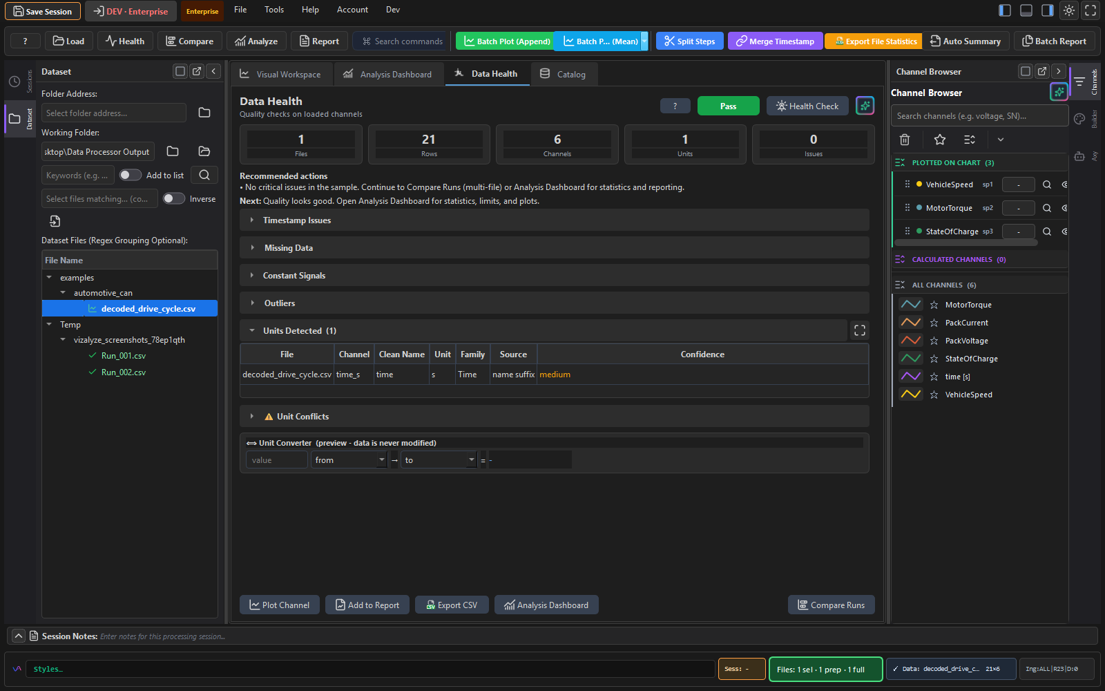Run the keyword search magnifier
This screenshot has width=1105, height=691.
tap(204, 176)
